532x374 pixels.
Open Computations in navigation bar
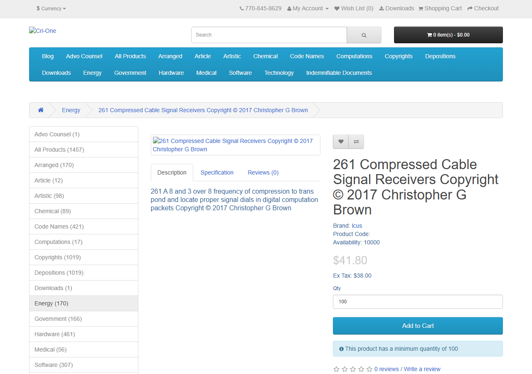(355, 56)
